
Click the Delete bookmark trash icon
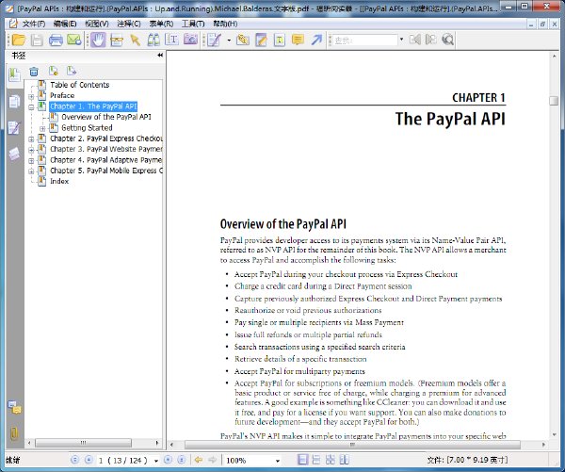pyautogui.click(x=34, y=72)
